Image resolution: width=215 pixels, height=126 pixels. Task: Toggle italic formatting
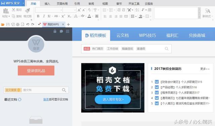pyautogui.click(x=44, y=16)
